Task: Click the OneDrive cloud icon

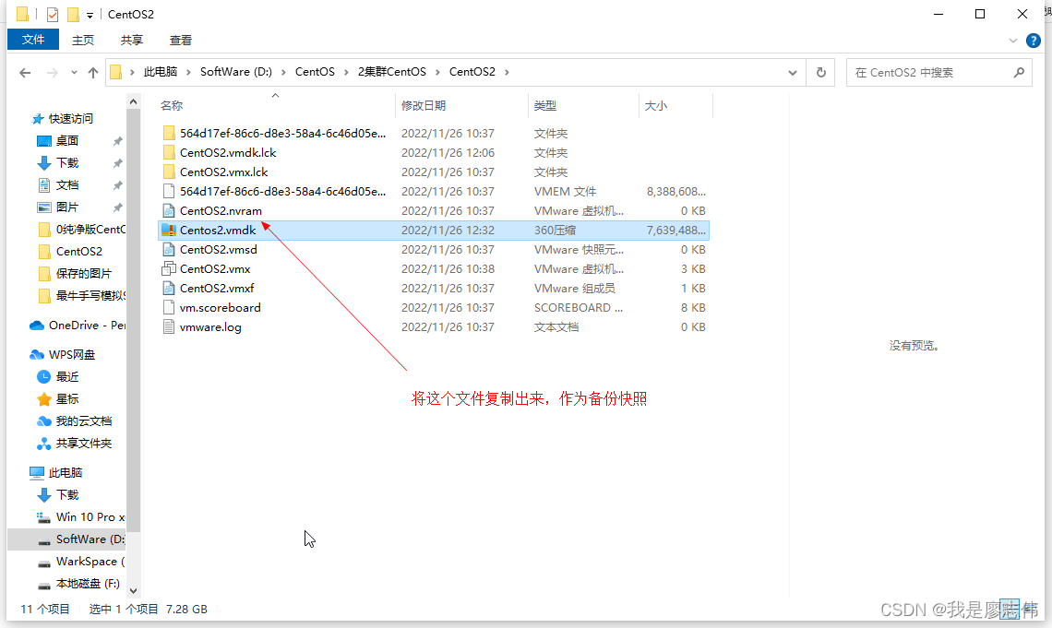Action: coord(37,325)
